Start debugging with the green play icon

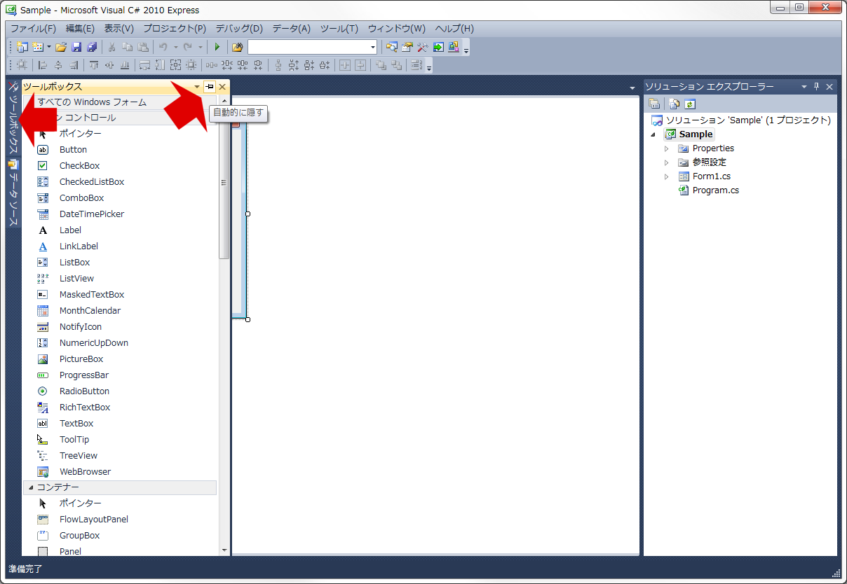pyautogui.click(x=217, y=47)
